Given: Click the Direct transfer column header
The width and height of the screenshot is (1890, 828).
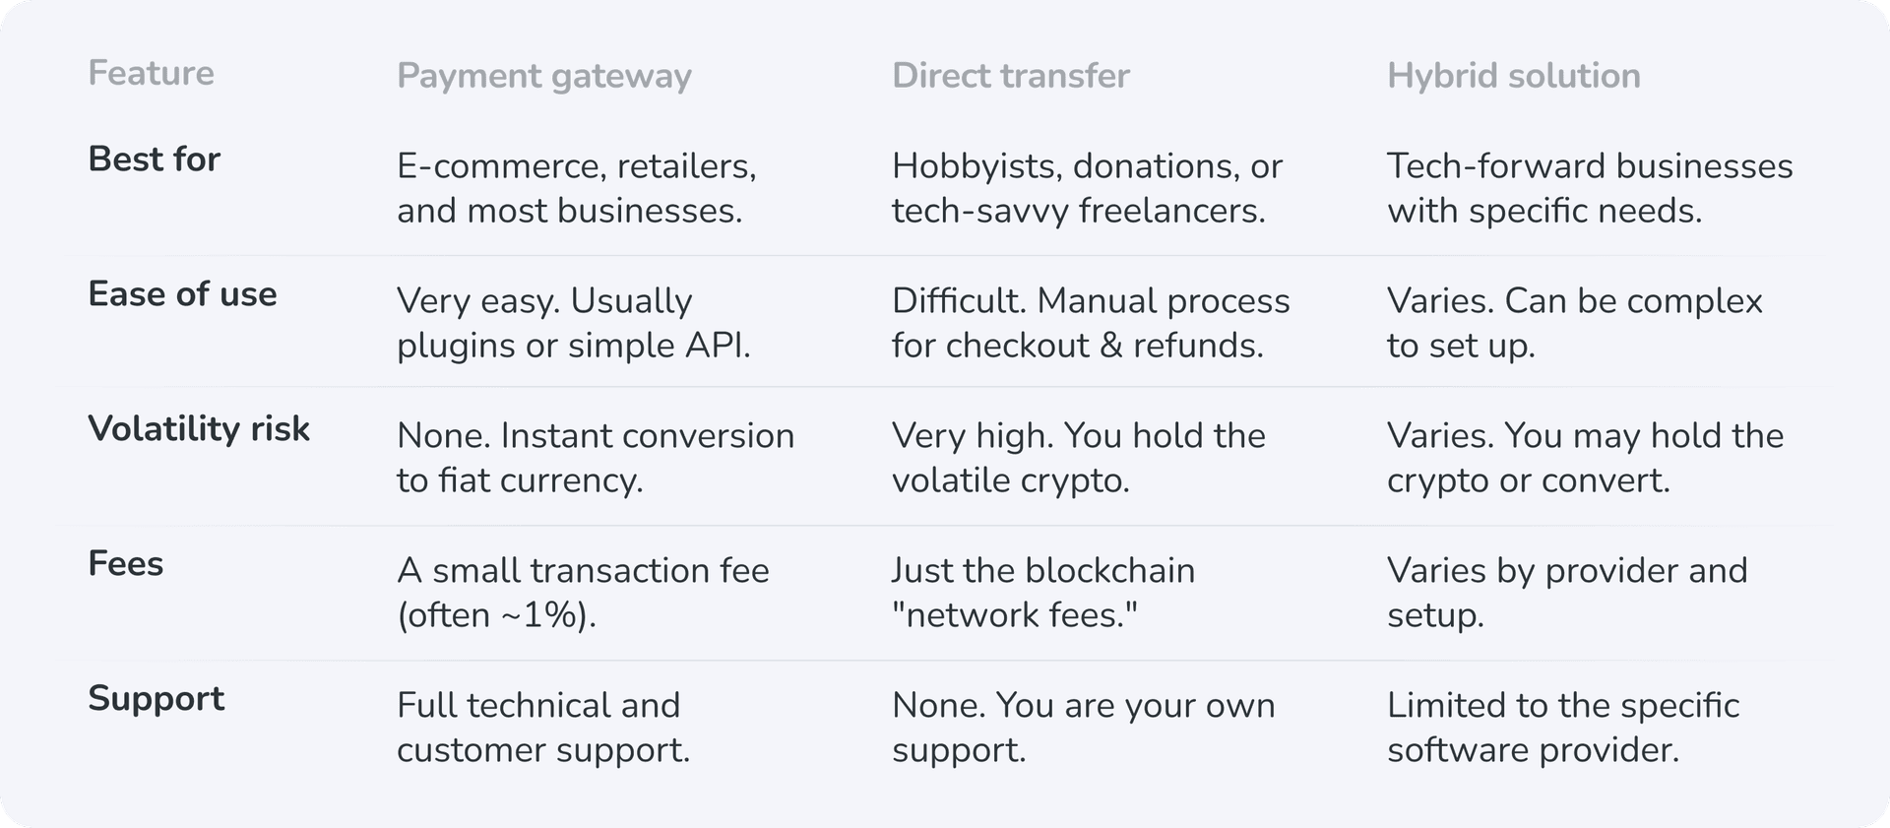Looking at the screenshot, I should (1010, 76).
